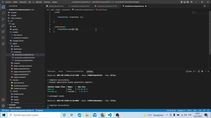The image size is (211, 118).
Task: Open the Ayuda menu
Action: pos(54,2)
